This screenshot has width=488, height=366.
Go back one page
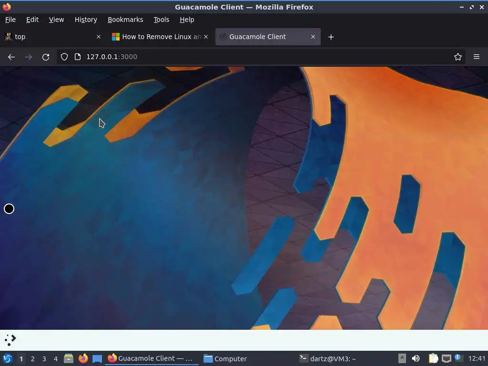[x=11, y=57]
